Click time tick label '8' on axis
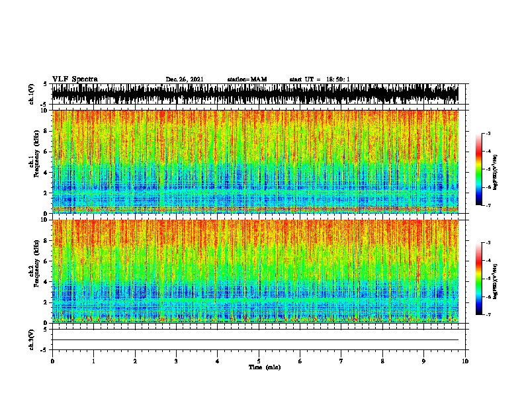Viewport: 524px width, 405px height. [382, 361]
